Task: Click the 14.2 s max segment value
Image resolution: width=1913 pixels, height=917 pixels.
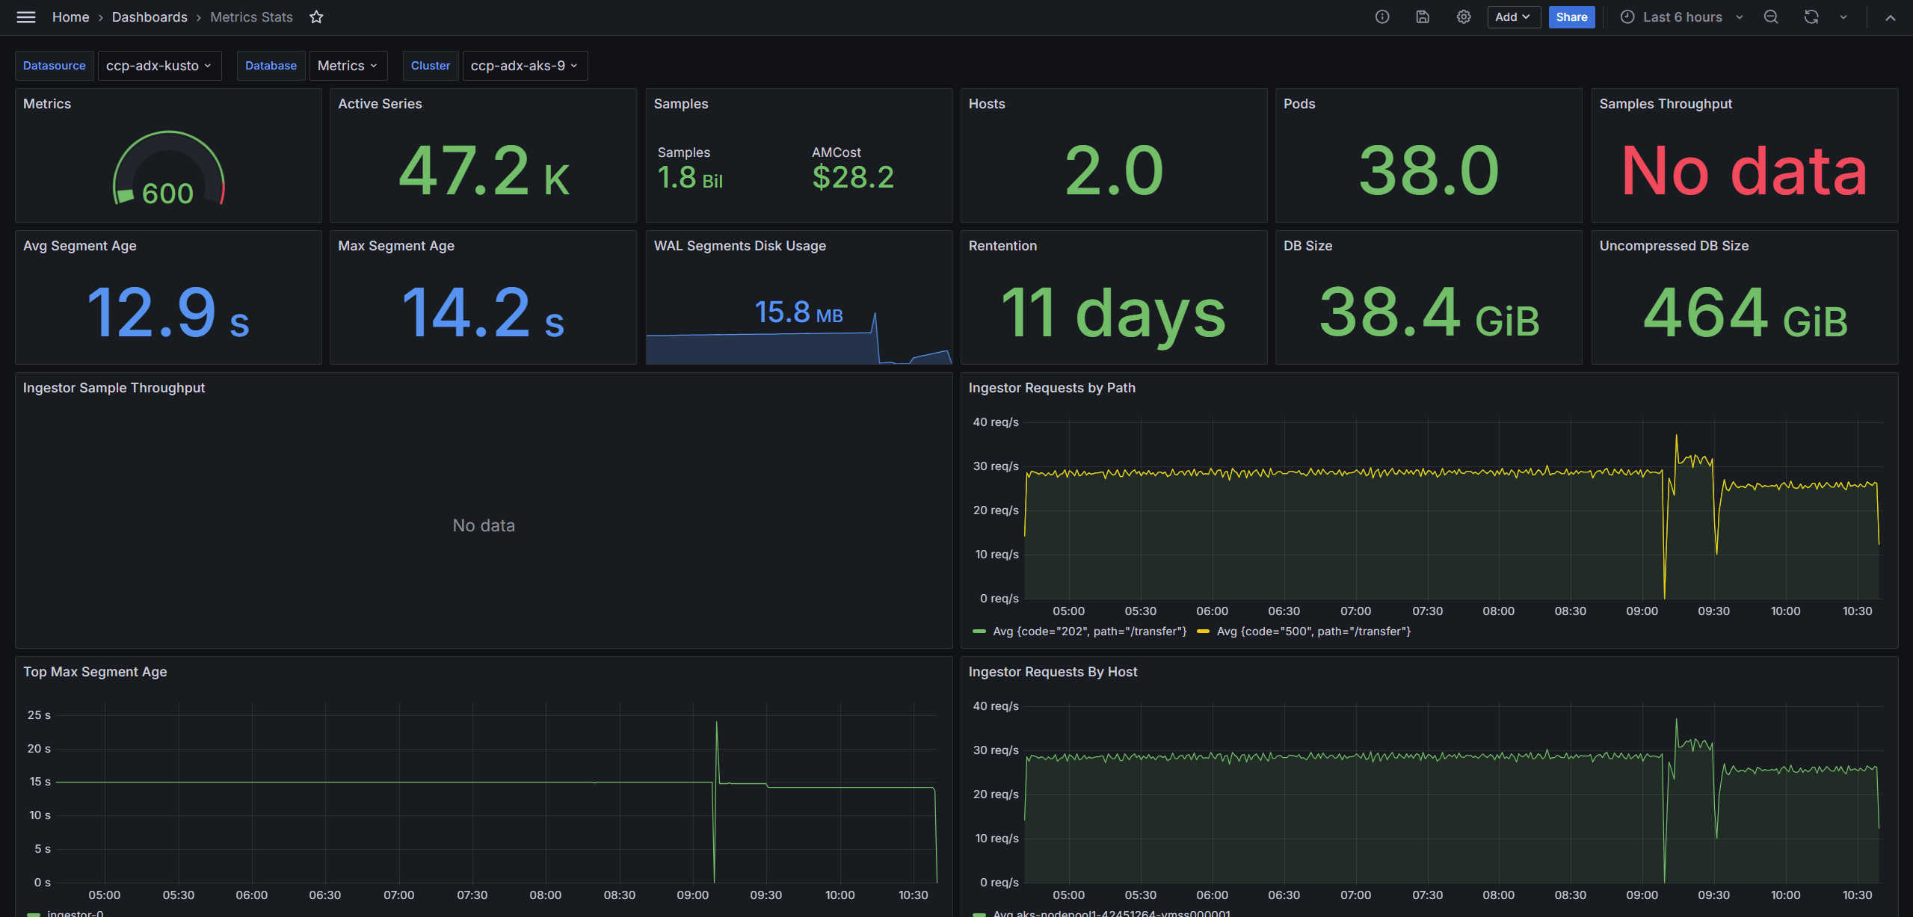Action: [483, 313]
